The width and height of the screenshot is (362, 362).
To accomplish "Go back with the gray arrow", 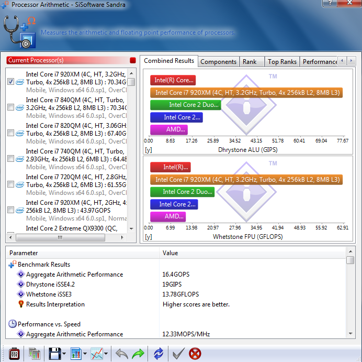I will 122,354.
